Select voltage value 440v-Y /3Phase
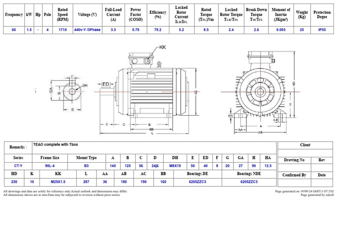The width and height of the screenshot is (337, 238). 87,30
